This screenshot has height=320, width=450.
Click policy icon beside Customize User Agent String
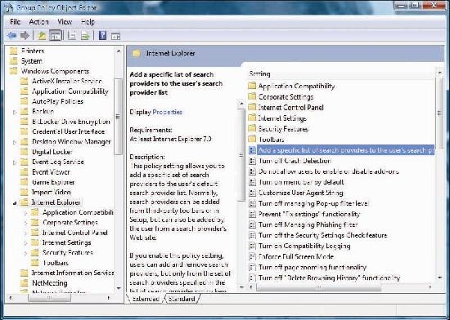tap(252, 193)
